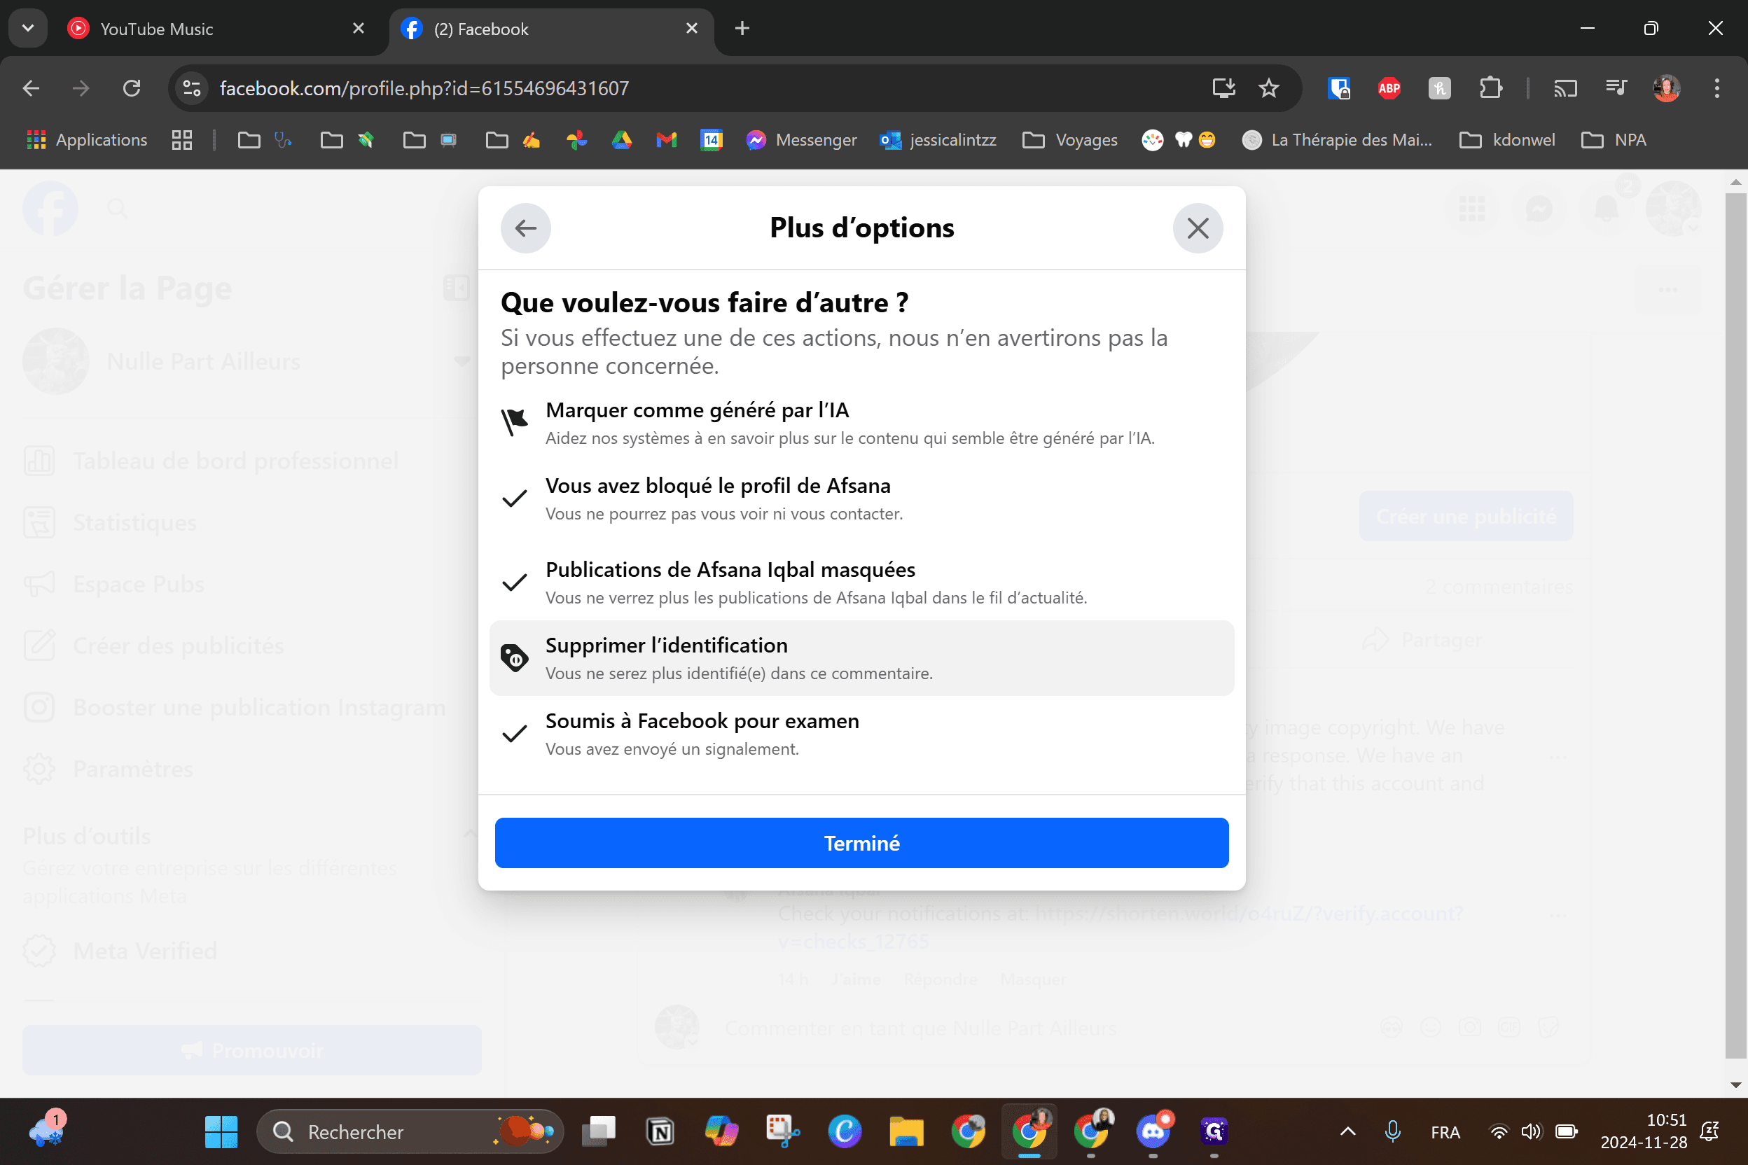Click the site information icon in address bar
The height and width of the screenshot is (1165, 1748).
(x=192, y=88)
